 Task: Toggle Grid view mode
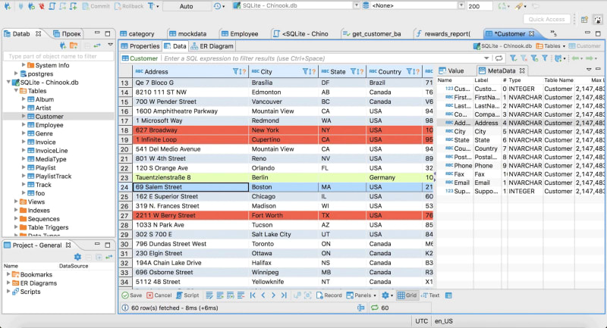pyautogui.click(x=407, y=295)
